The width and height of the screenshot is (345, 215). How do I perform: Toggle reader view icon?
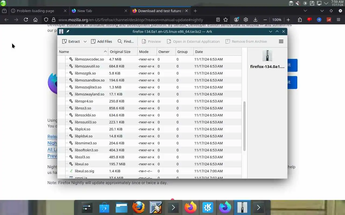pyautogui.click(x=218, y=20)
